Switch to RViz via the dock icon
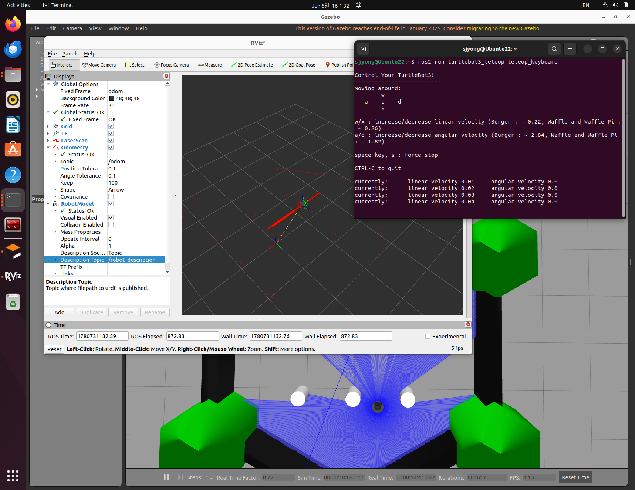This screenshot has height=490, width=635. click(x=13, y=276)
